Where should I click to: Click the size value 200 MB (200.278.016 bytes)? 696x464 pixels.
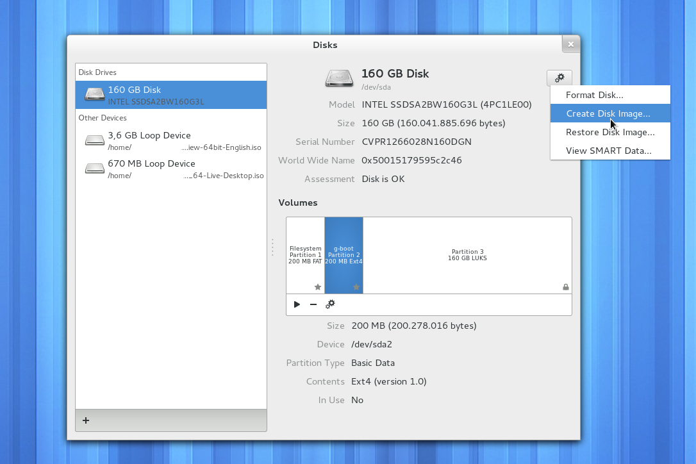tap(414, 326)
